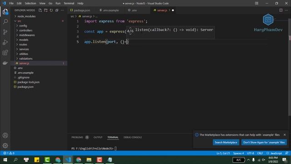Expand the services folder
Viewport: 291px width, 164px height.
tap(24, 49)
